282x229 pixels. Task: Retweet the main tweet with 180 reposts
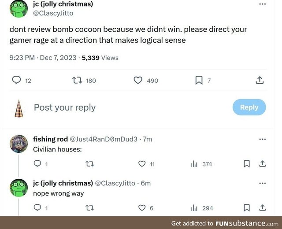pyautogui.click(x=78, y=80)
